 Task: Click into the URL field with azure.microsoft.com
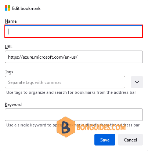(x=74, y=57)
